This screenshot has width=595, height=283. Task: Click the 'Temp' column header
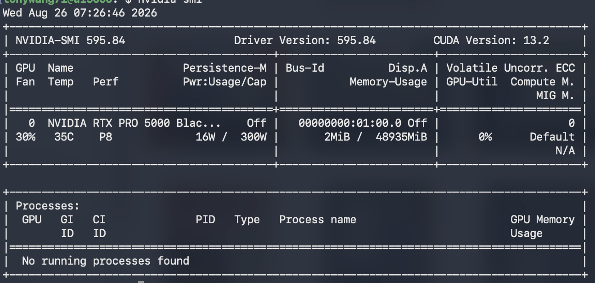click(61, 82)
